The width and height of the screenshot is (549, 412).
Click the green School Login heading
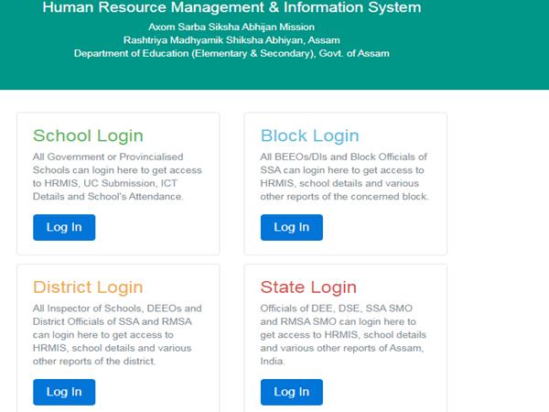click(88, 136)
